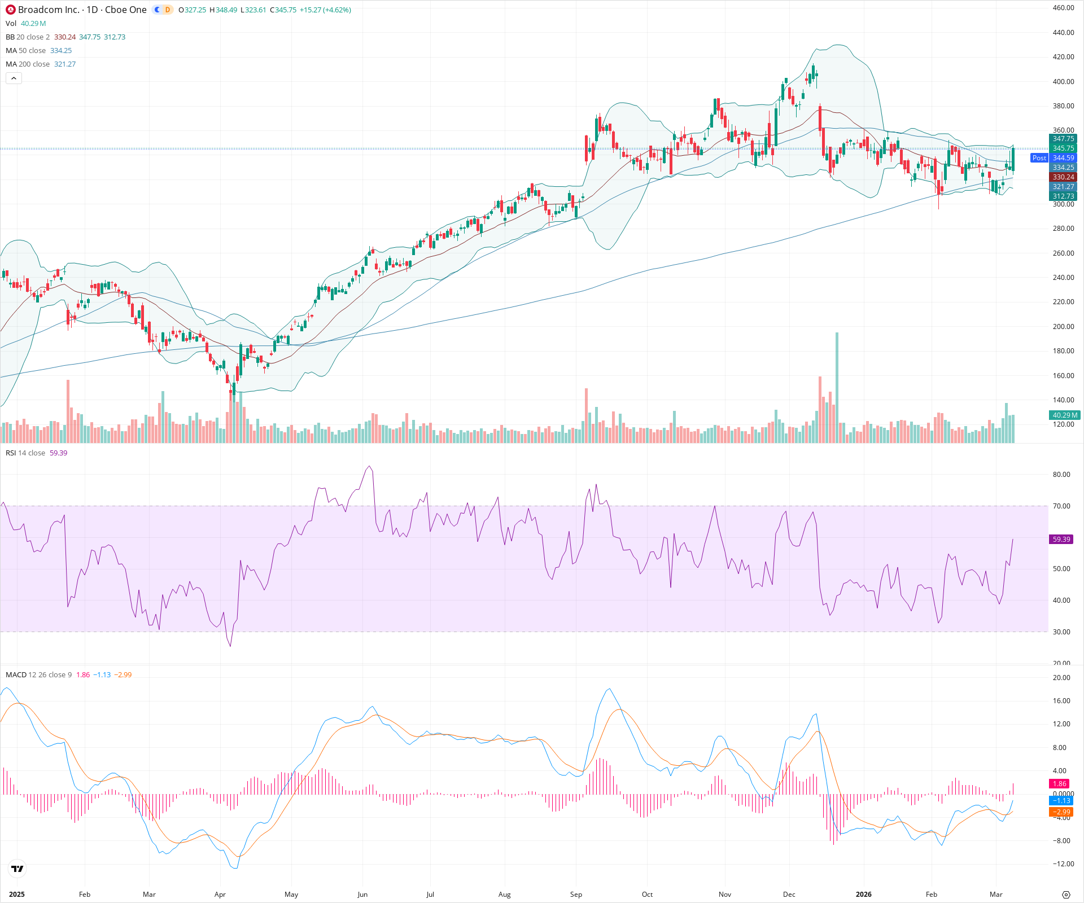
Task: Click the purple RSI value badge showing 59.39
Action: (x=1060, y=539)
